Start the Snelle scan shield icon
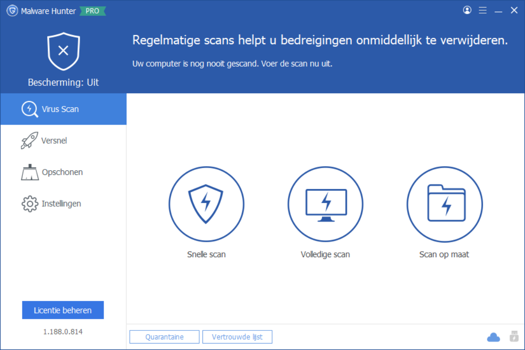 coord(206,204)
